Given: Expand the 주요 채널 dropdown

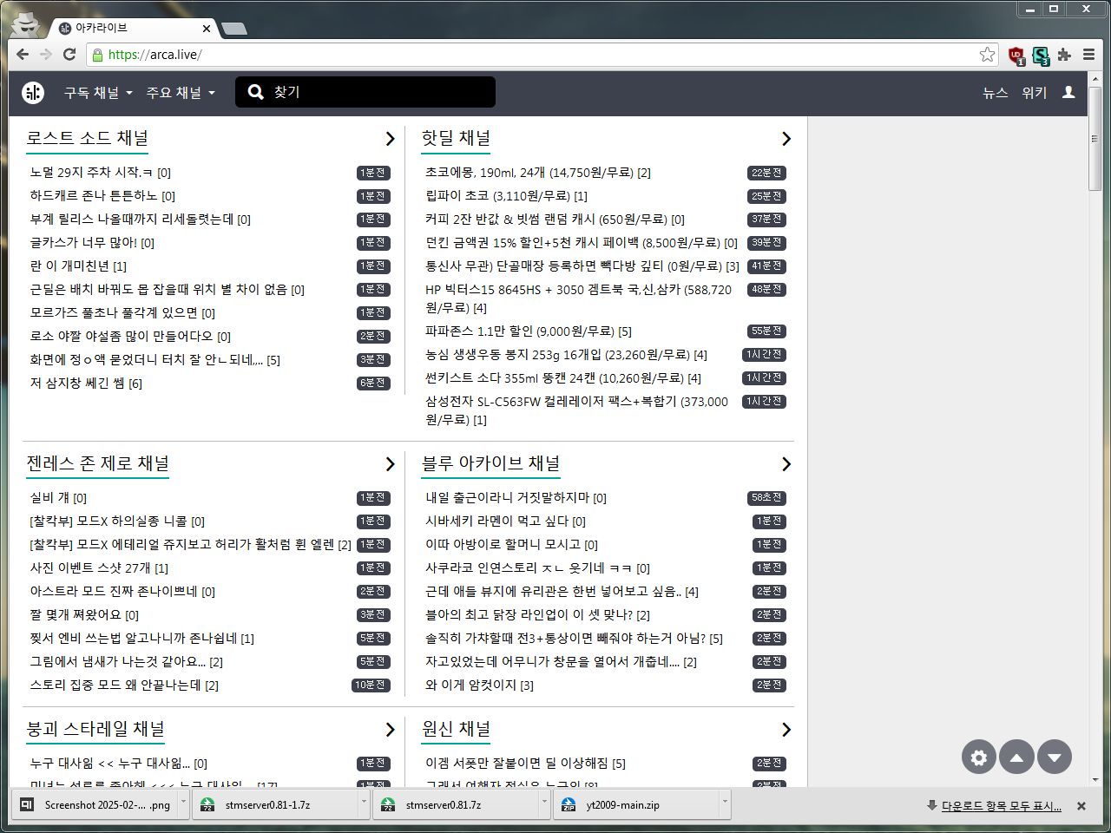Looking at the screenshot, I should [x=181, y=92].
